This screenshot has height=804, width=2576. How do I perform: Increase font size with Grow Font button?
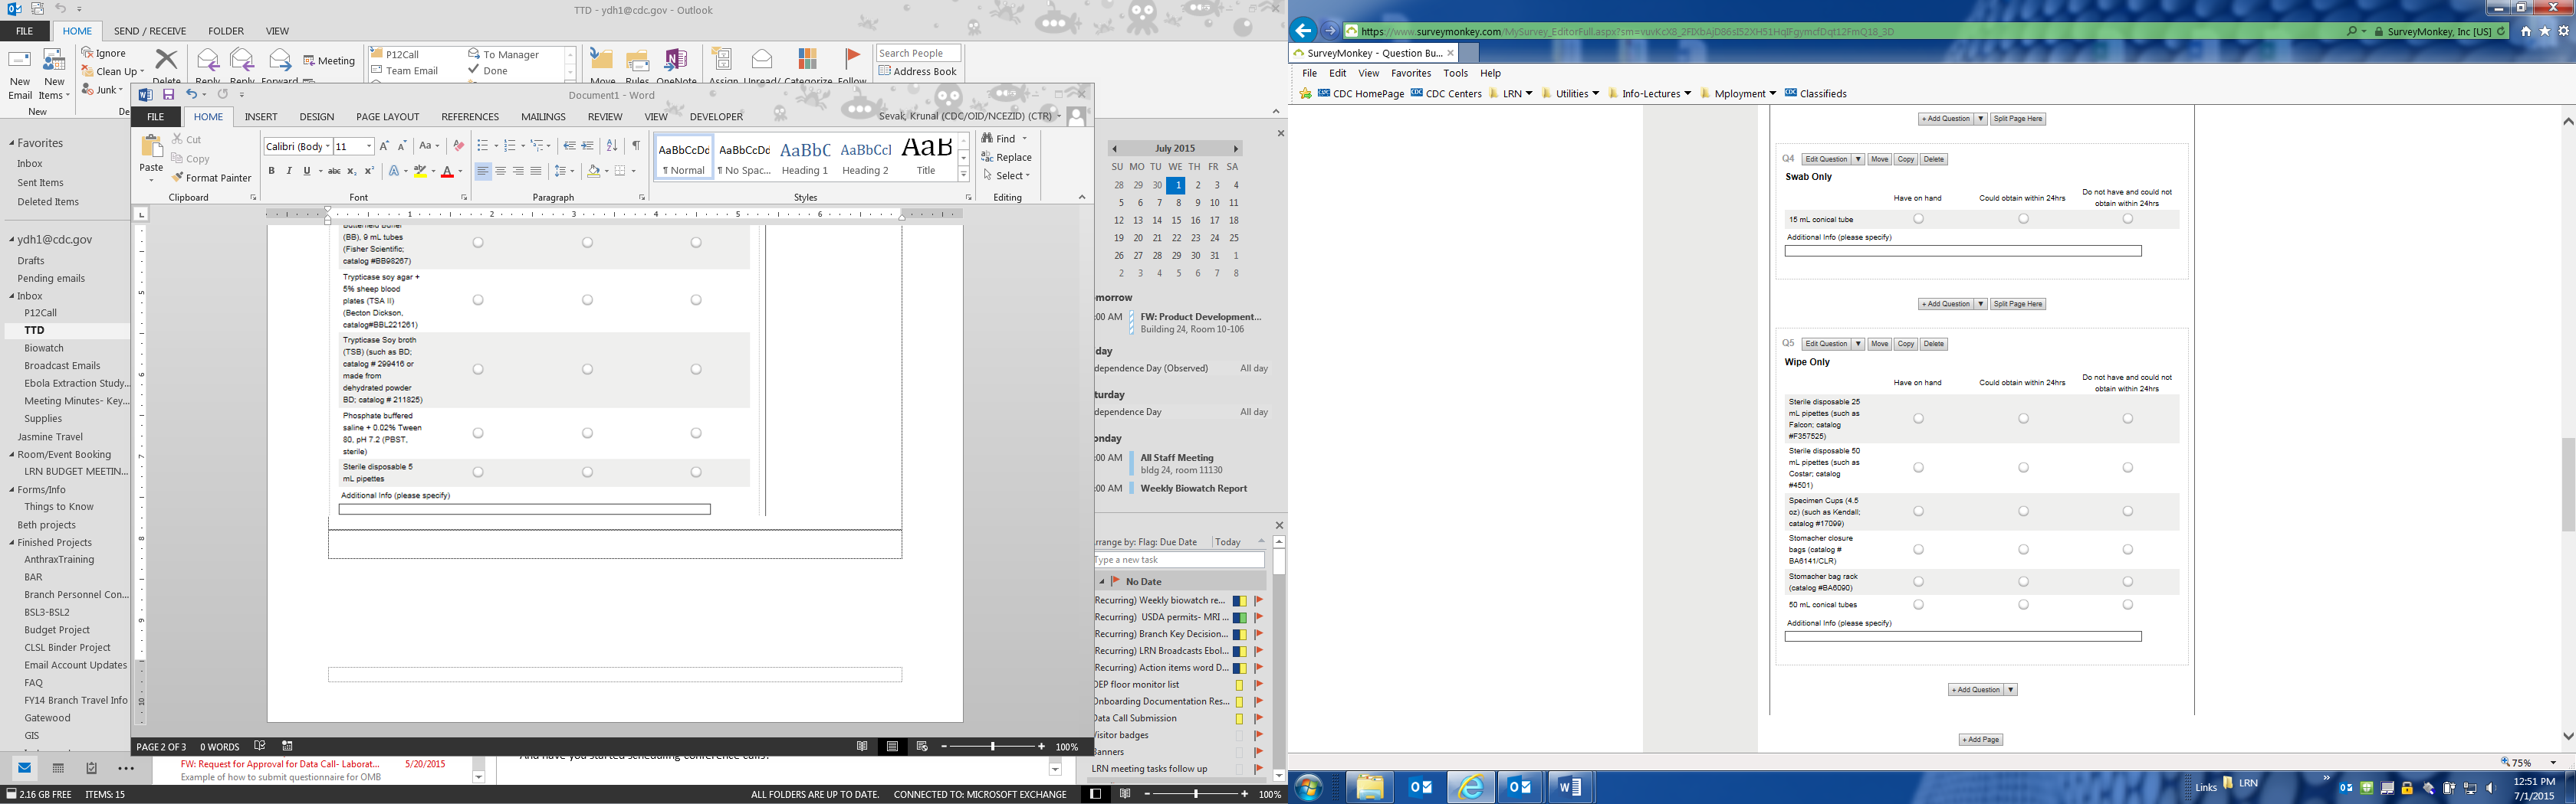click(384, 145)
